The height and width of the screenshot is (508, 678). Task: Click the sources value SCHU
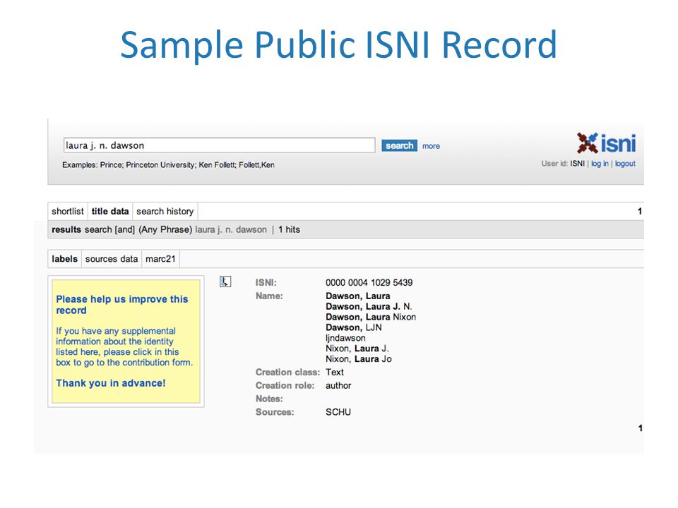coord(338,412)
